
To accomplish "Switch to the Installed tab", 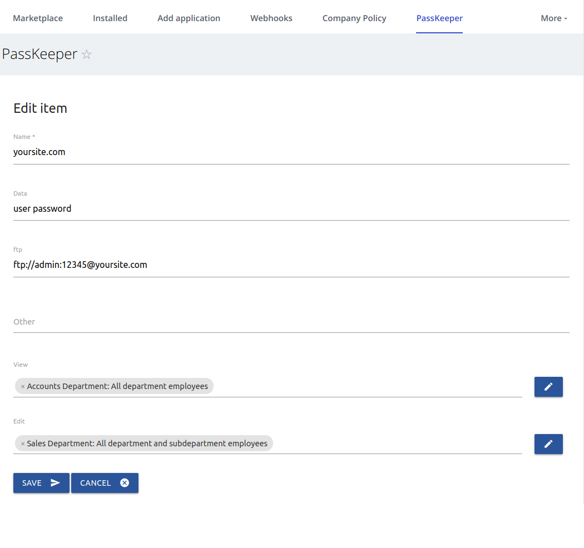I will click(110, 18).
